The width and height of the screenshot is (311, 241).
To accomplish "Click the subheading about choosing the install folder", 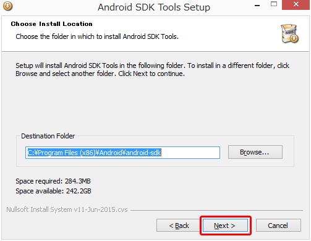I will [x=97, y=36].
